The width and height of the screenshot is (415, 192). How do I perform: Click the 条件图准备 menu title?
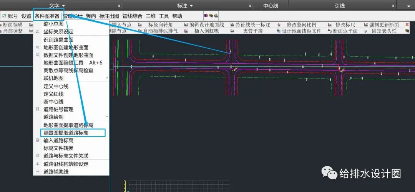click(47, 16)
